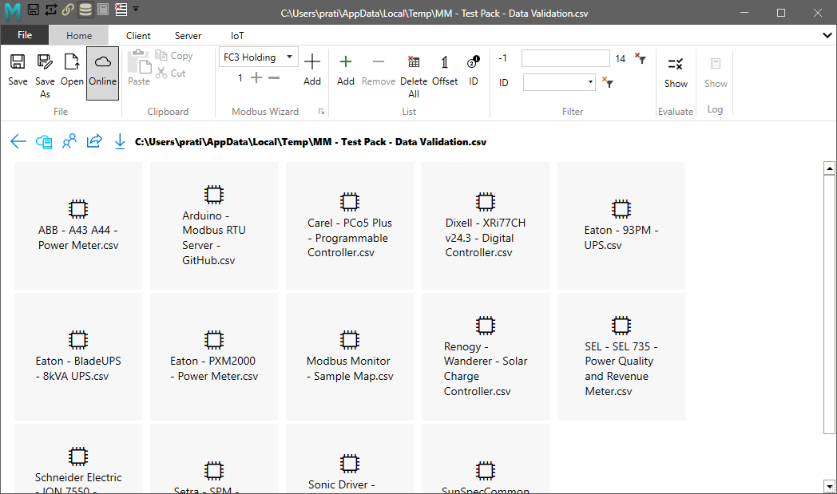This screenshot has width=837, height=494.
Task: Click the range filter text field
Action: (x=565, y=58)
